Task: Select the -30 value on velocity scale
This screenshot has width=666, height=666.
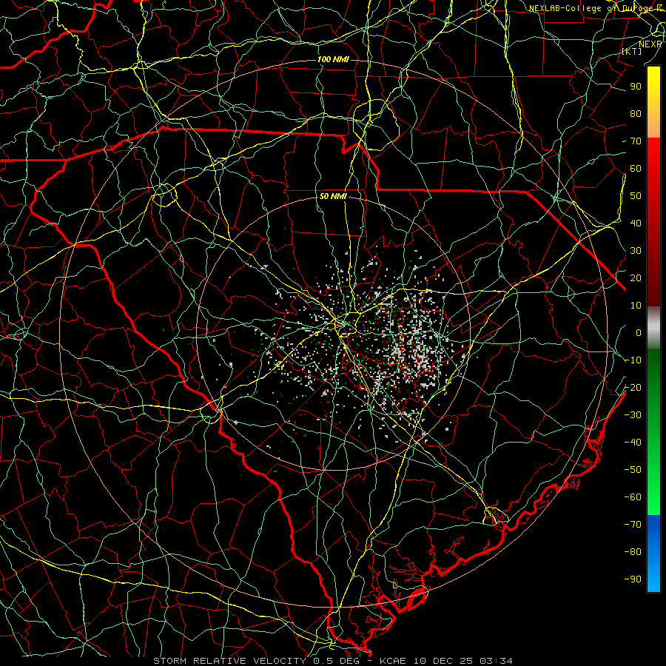Action: point(633,415)
